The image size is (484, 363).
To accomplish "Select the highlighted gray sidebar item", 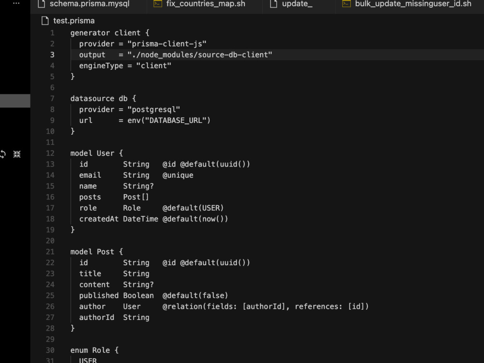I will tap(15, 101).
